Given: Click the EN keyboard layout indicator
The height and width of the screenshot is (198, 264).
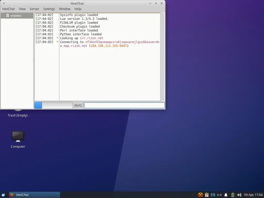Looking at the screenshot, I should tap(213, 195).
